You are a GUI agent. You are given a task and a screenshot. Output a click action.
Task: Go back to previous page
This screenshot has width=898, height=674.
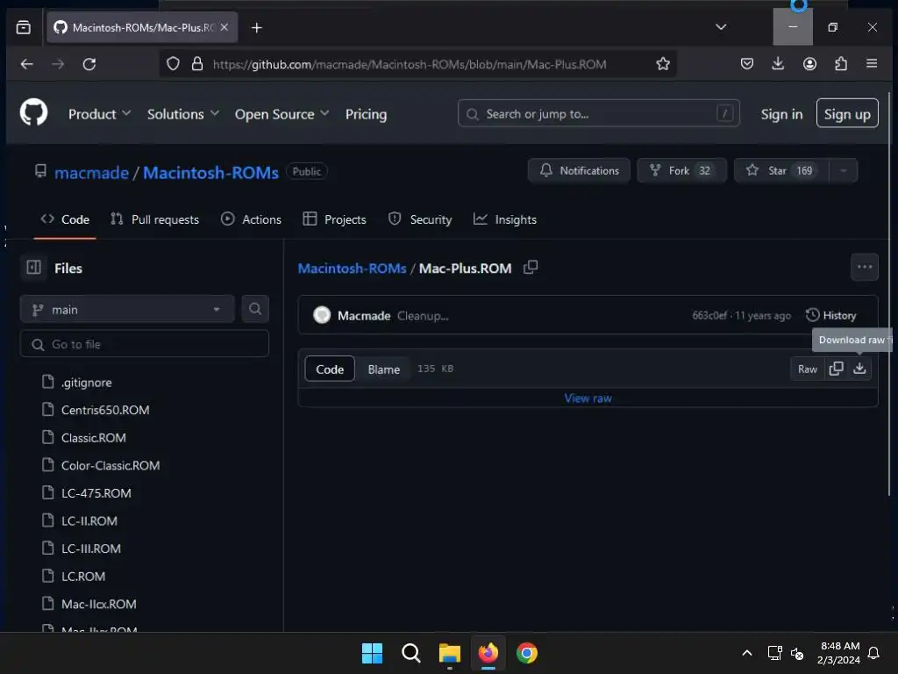tap(27, 63)
